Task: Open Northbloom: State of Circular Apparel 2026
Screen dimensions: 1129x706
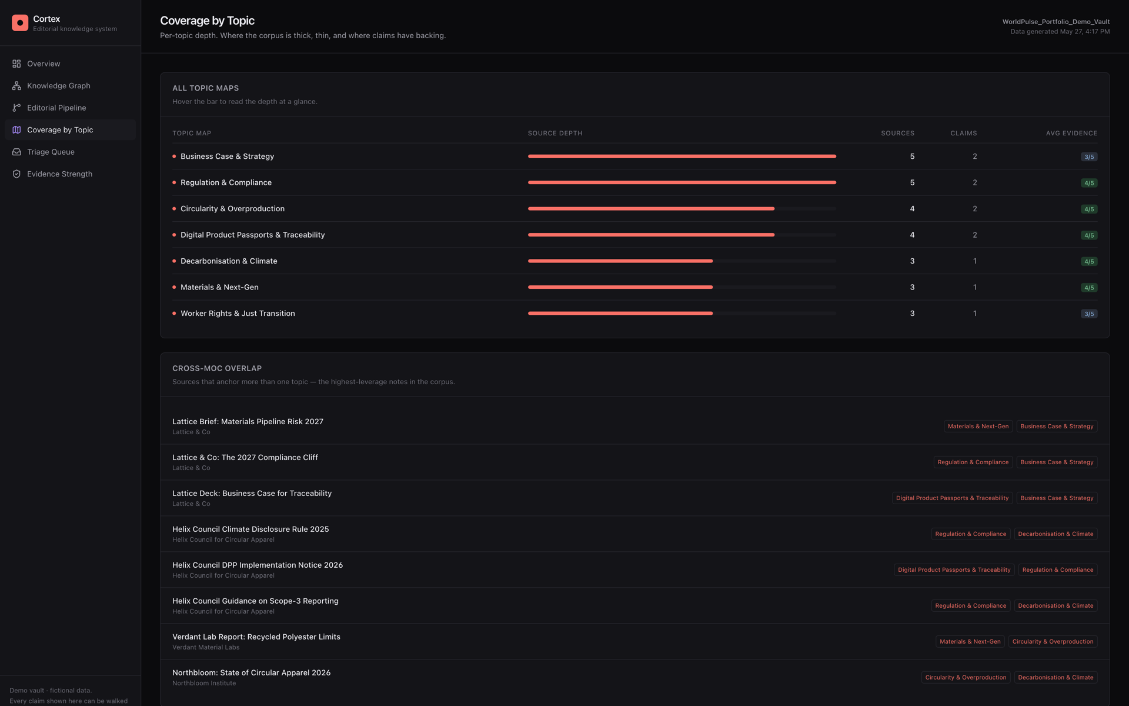Action: point(251,673)
